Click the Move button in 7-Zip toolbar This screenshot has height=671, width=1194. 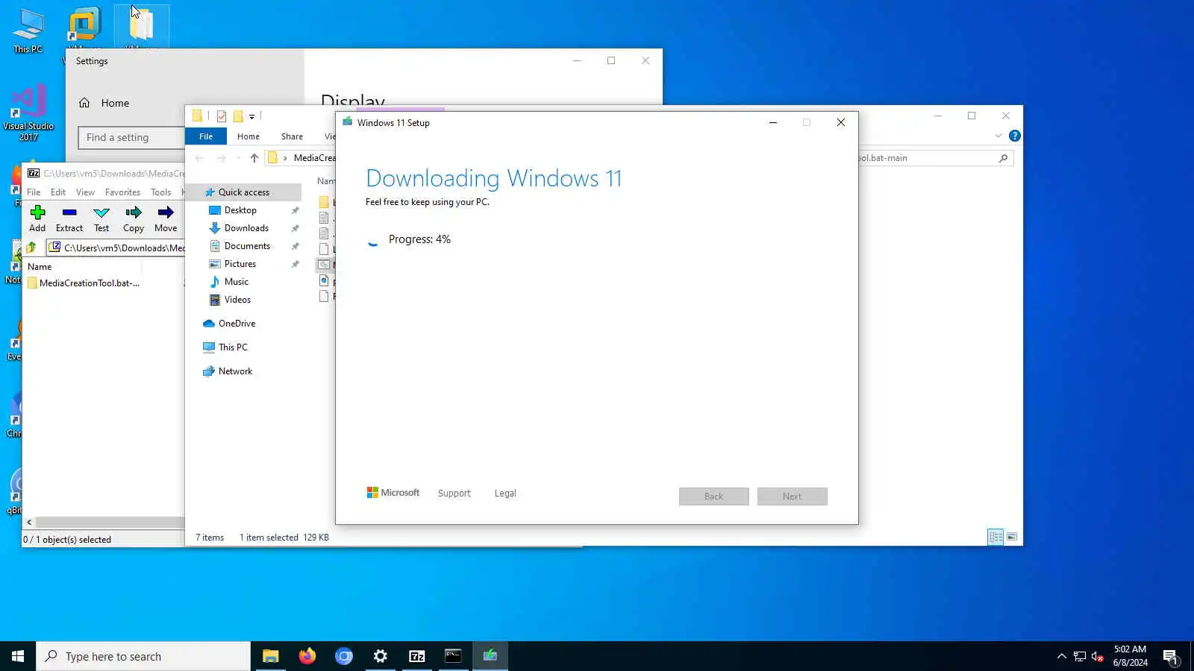coord(166,219)
